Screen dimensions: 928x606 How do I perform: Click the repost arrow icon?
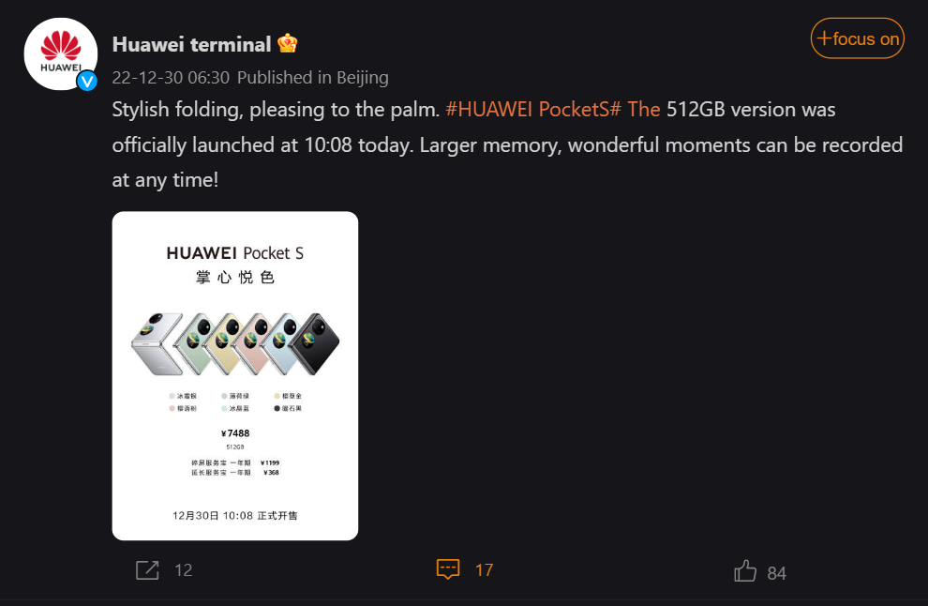click(147, 569)
